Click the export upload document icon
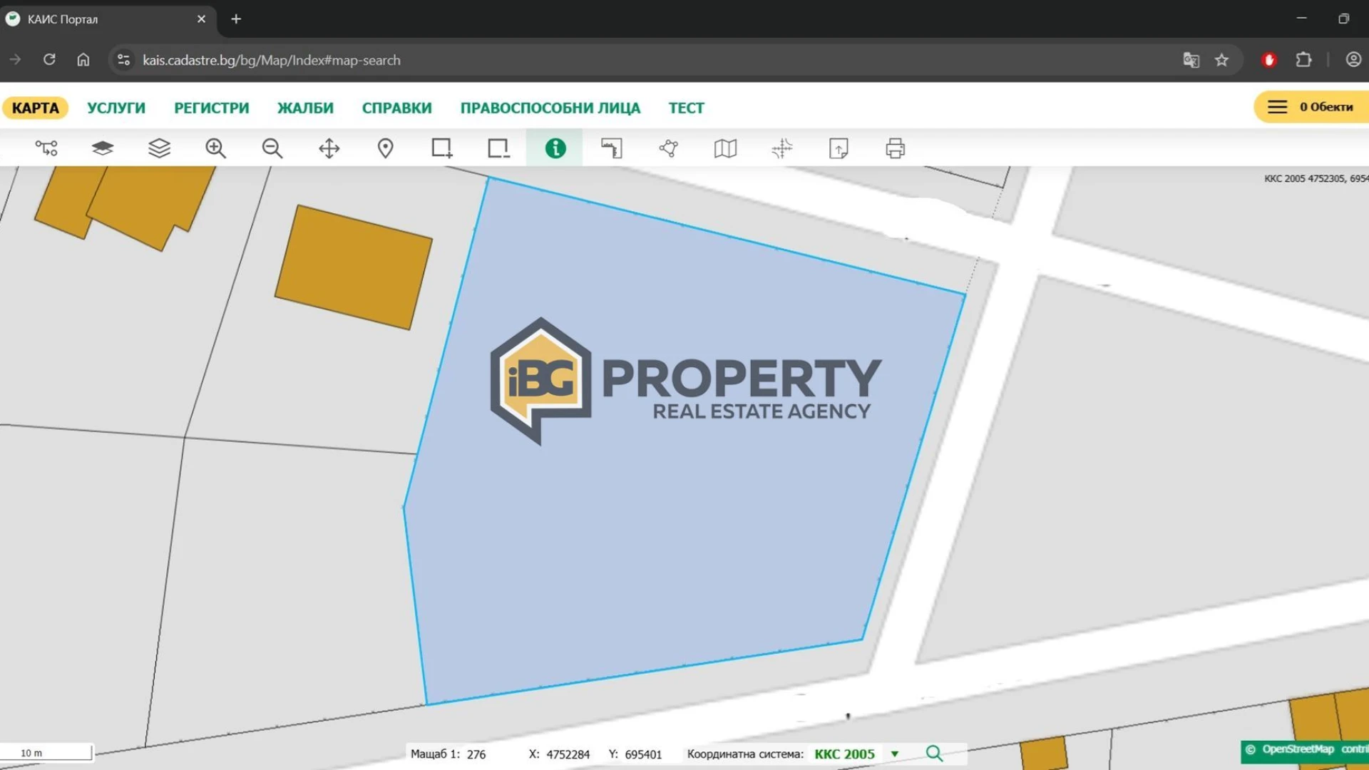 (839, 148)
